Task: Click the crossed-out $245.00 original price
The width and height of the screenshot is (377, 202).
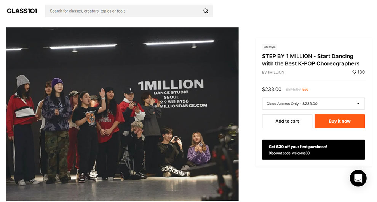Action: (x=293, y=90)
